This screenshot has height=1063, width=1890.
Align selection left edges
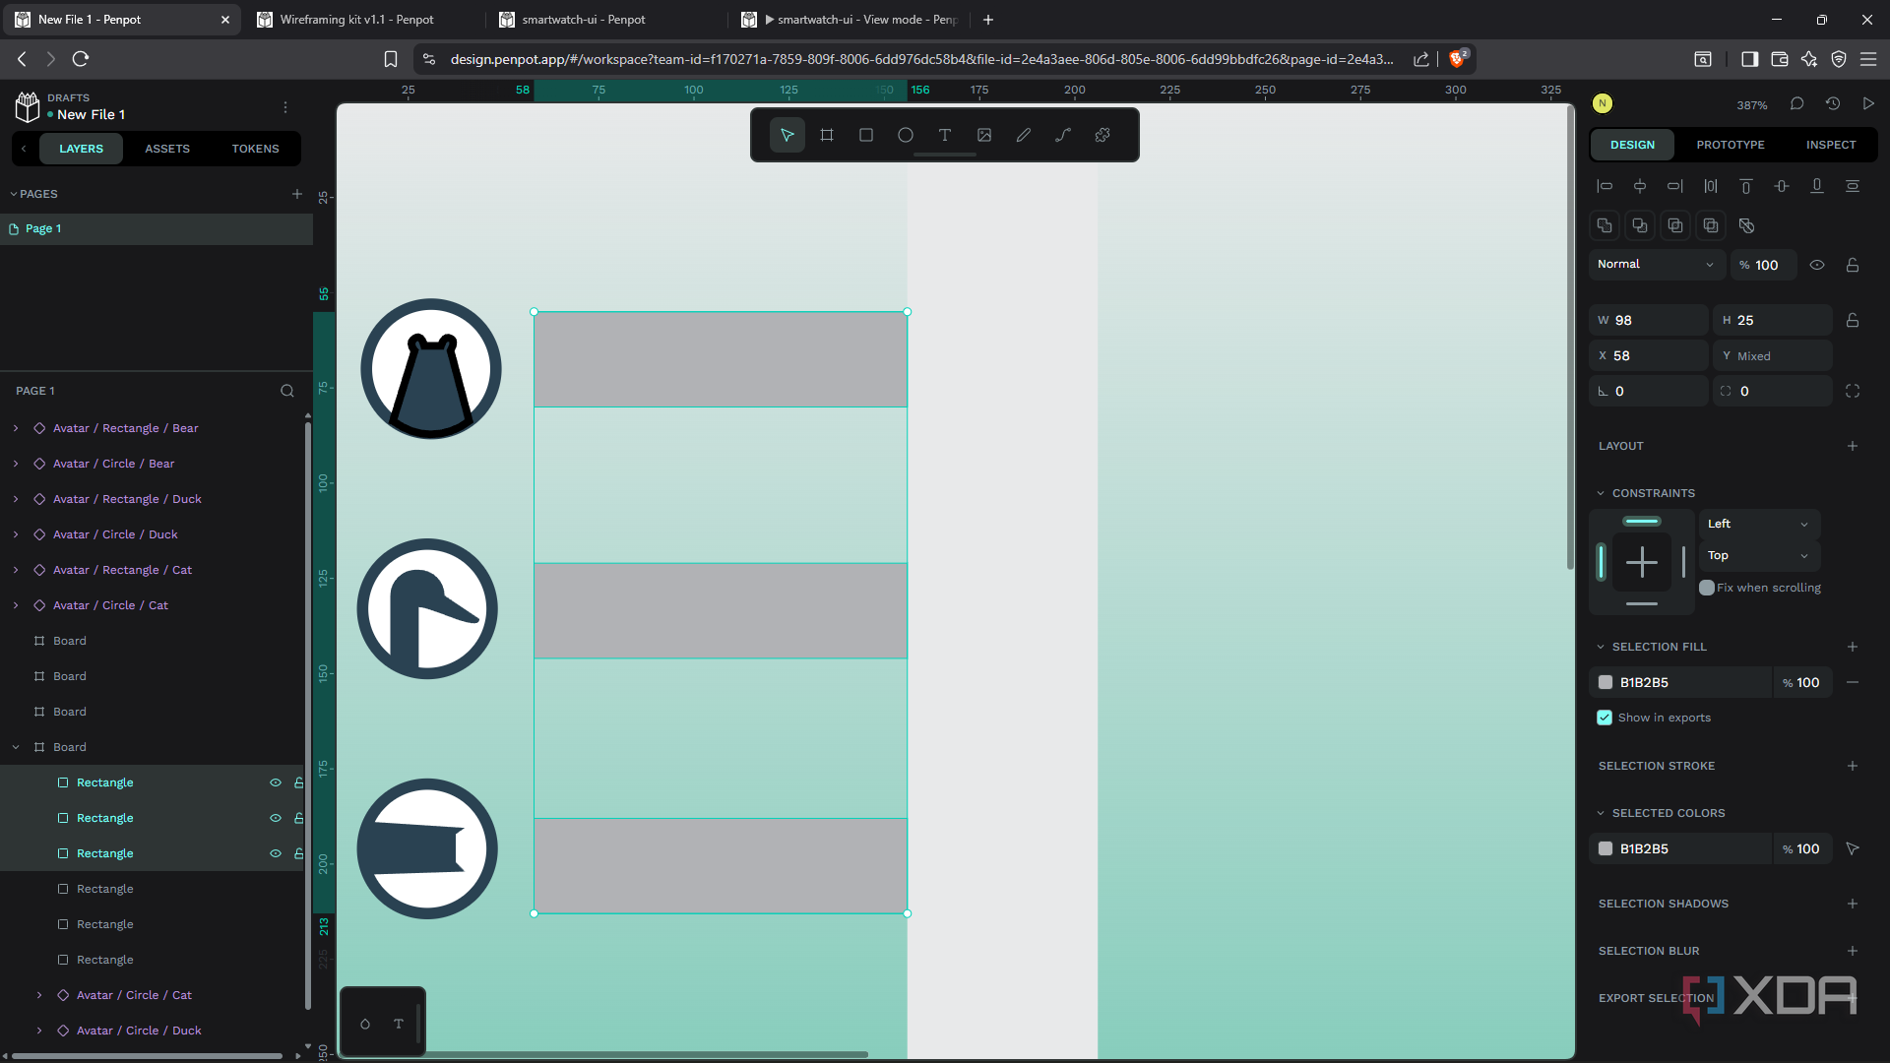(1605, 186)
